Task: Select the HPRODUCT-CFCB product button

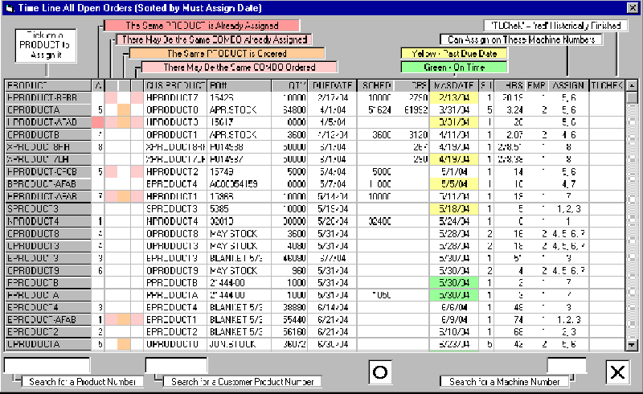Action: click(x=48, y=171)
